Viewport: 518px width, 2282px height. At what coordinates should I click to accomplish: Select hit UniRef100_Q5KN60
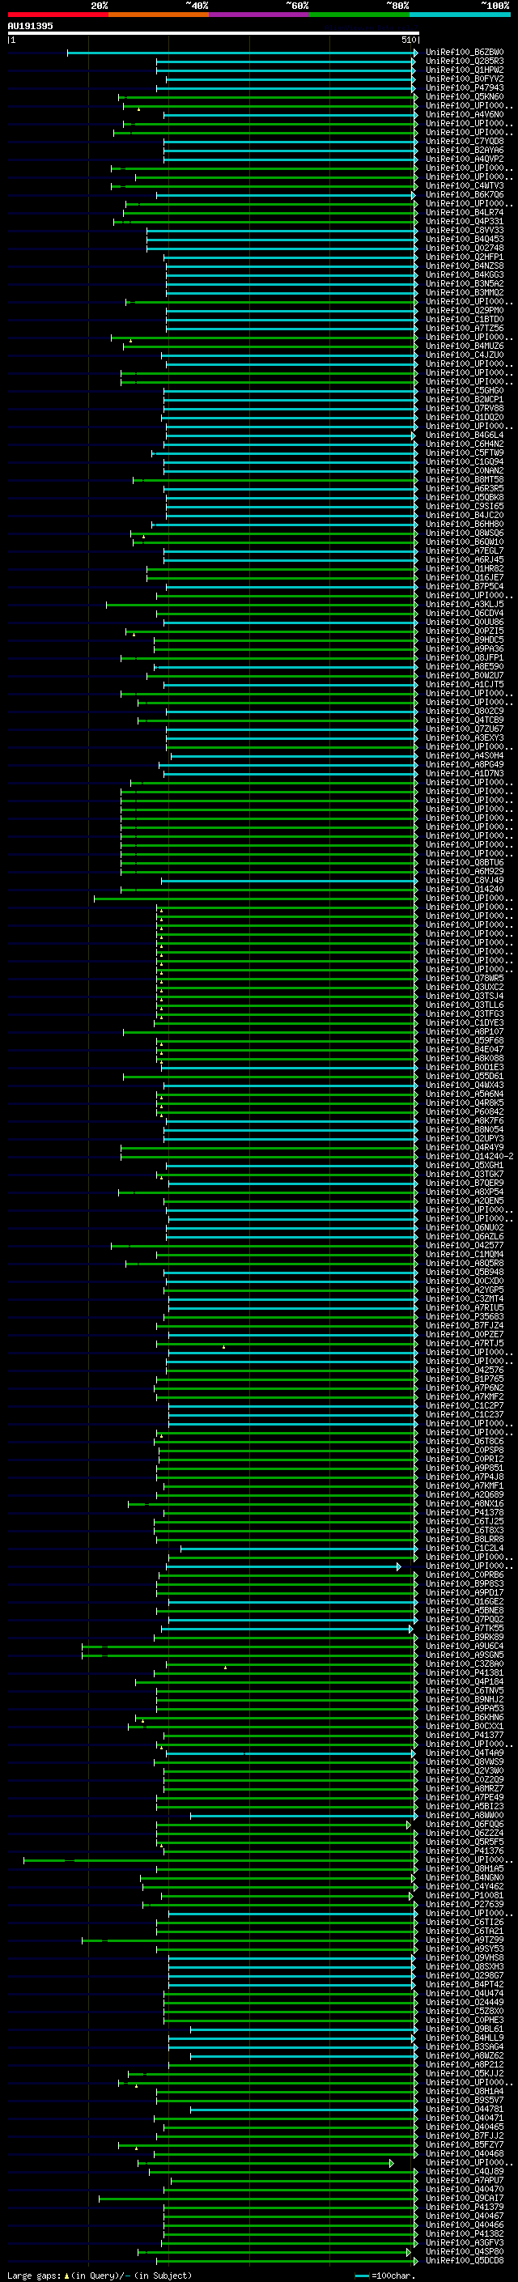(465, 96)
